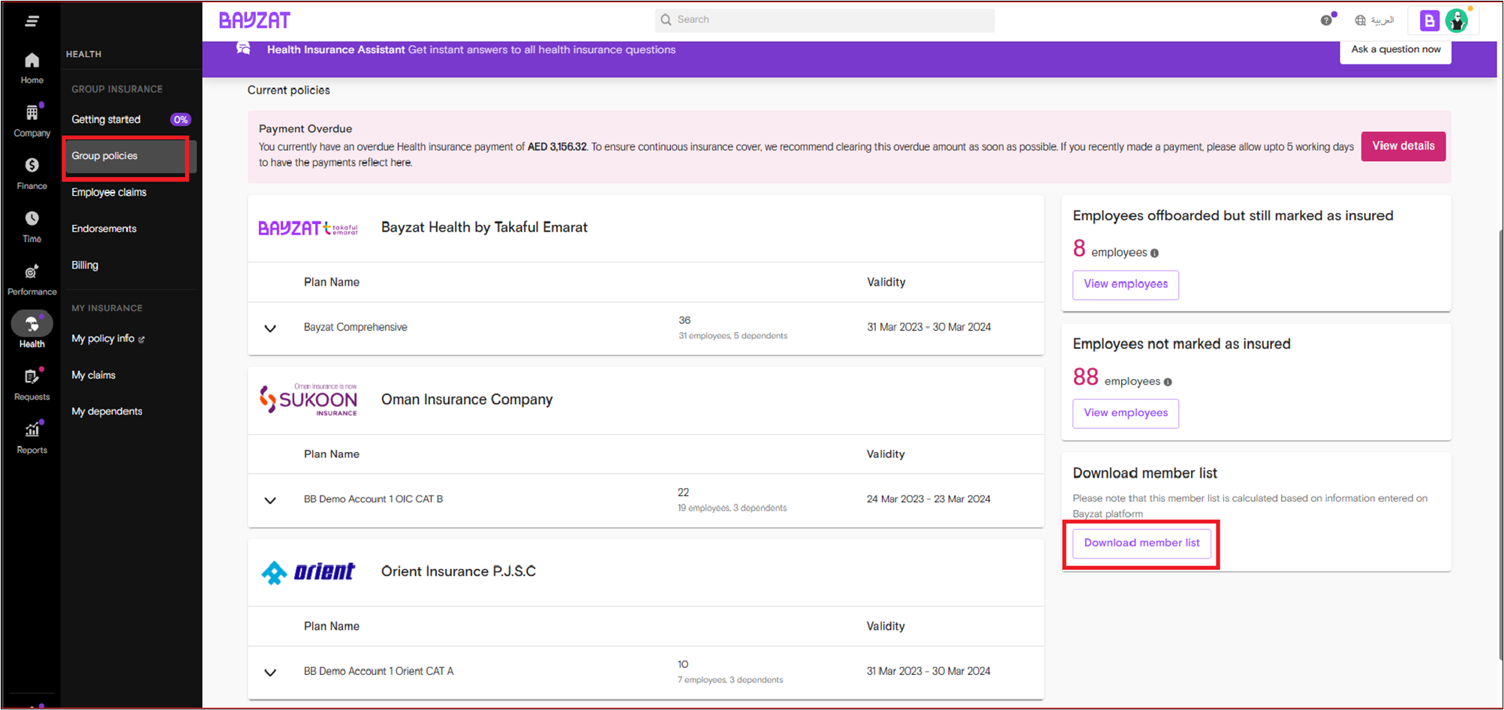Open Getting started in Group Insurance

coord(106,119)
